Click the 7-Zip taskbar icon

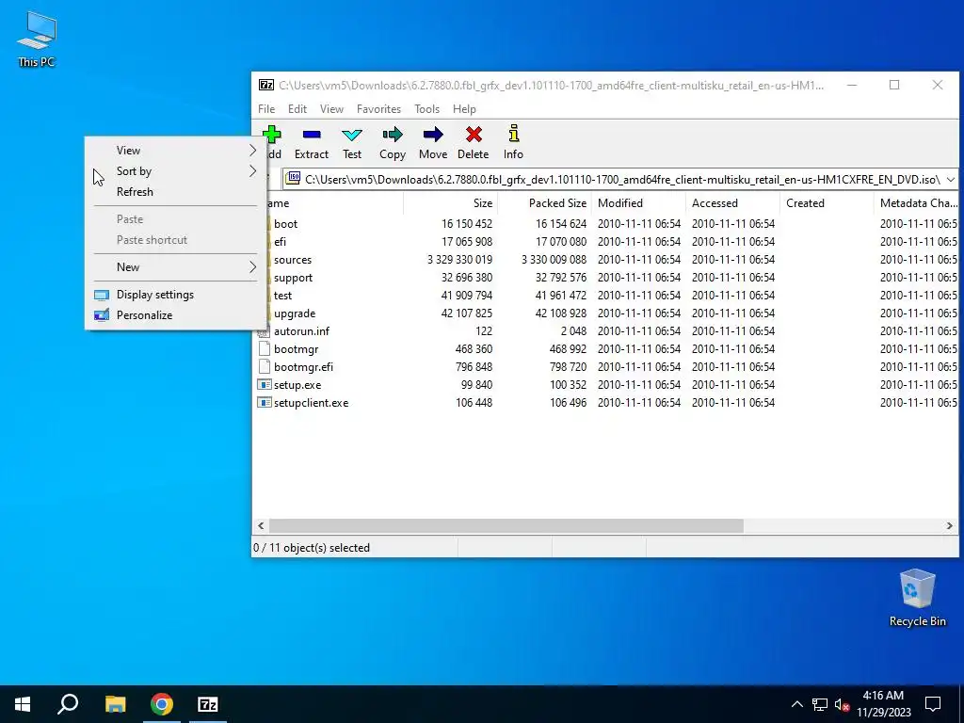click(x=208, y=704)
